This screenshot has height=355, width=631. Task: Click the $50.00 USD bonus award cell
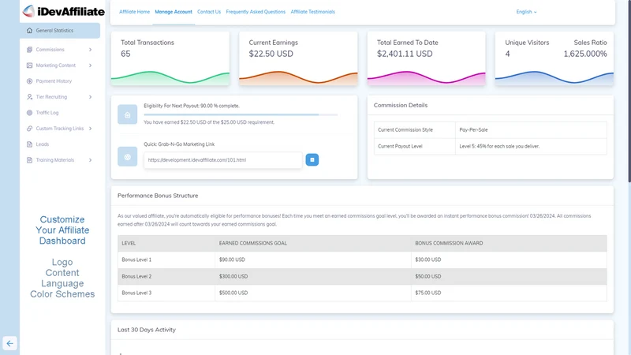(x=509, y=277)
